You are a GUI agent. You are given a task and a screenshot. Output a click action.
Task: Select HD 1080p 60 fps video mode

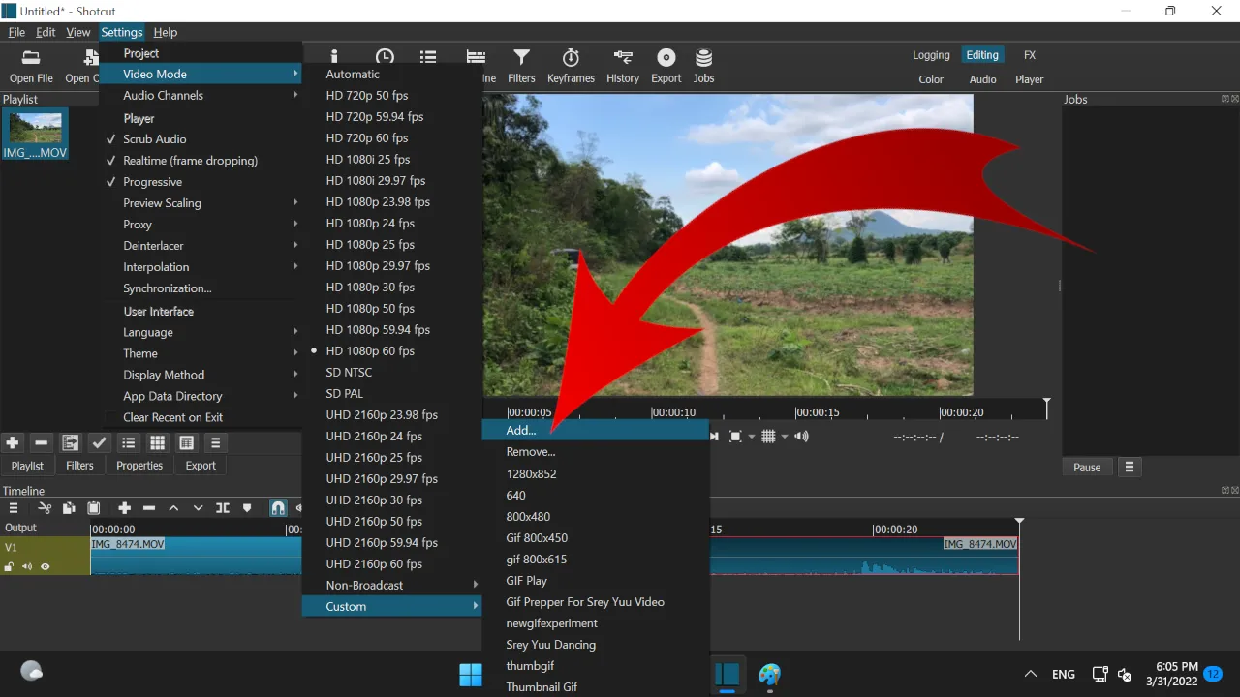tap(392, 351)
